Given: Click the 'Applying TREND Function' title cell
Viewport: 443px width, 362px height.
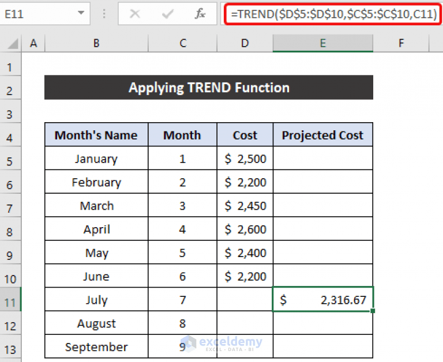Looking at the screenshot, I should click(x=209, y=88).
